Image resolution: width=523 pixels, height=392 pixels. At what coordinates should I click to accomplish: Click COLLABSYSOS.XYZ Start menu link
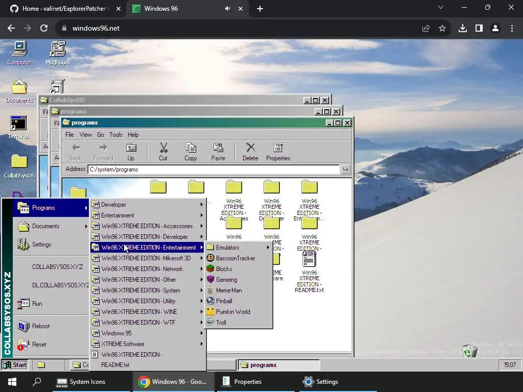(x=51, y=266)
